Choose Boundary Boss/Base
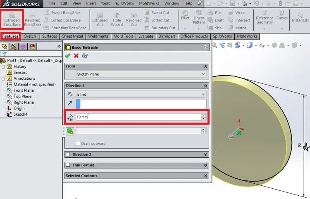The image size is (310, 199). [65, 28]
